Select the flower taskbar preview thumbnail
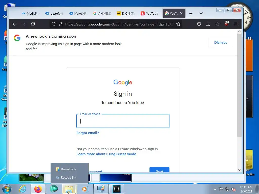The width and height of the screenshot is (259, 194). 31,178
